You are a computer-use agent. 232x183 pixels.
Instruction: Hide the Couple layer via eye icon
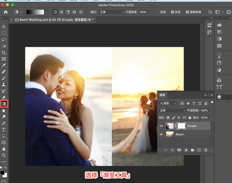click(161, 126)
